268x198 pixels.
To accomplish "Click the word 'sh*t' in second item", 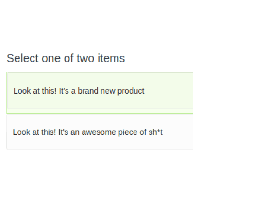I will (x=155, y=132).
